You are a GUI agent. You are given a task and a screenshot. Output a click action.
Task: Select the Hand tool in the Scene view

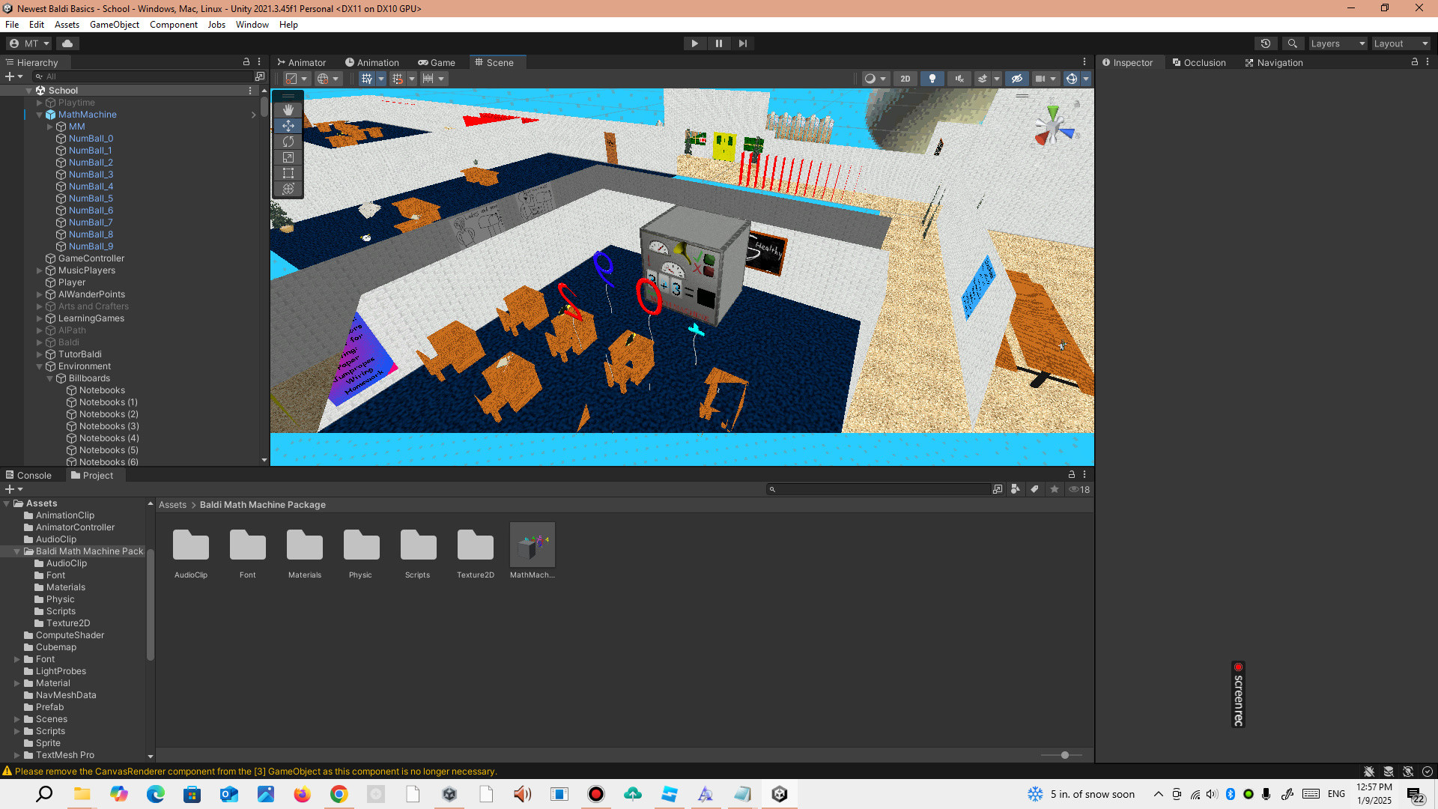(288, 109)
